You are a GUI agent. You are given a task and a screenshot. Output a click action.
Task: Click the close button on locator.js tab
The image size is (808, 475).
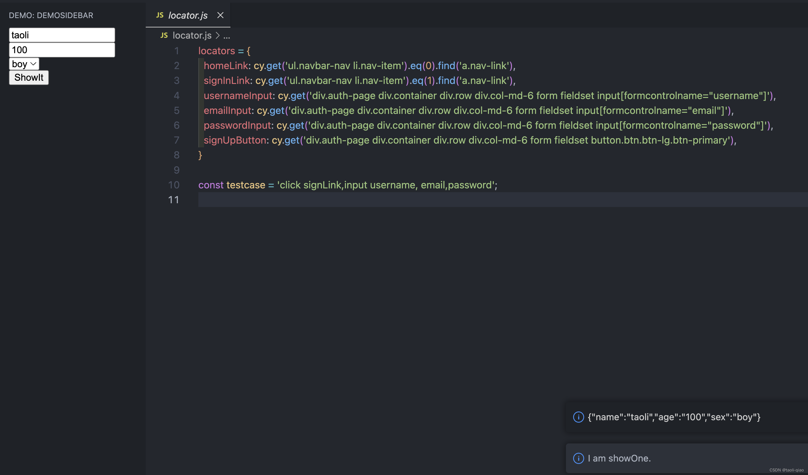[220, 15]
